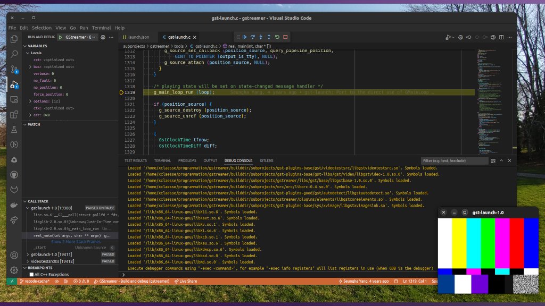Restart the debug session from the toolbar

pos(277,37)
